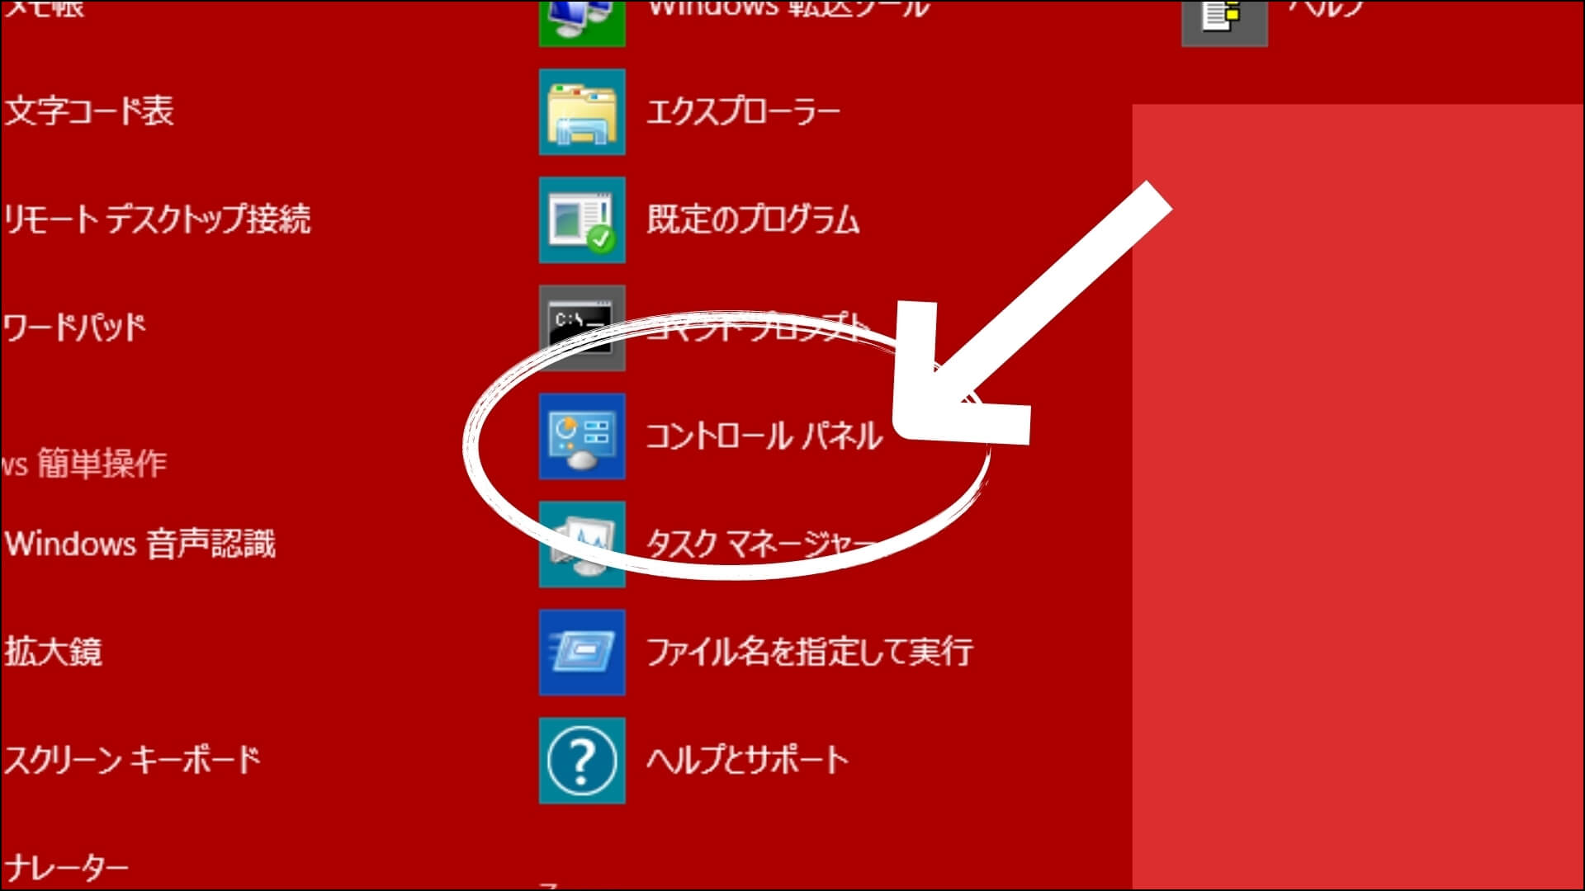Screen dimensions: 1585x891
Task: Launch Remote Desktop Connection (リモート デスクトップ接続)
Action: point(157,219)
